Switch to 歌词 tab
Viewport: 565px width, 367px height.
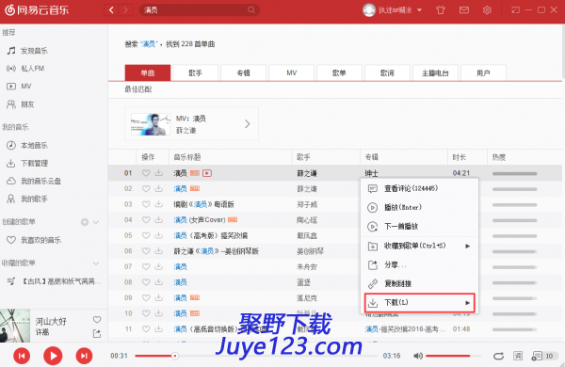pos(387,73)
